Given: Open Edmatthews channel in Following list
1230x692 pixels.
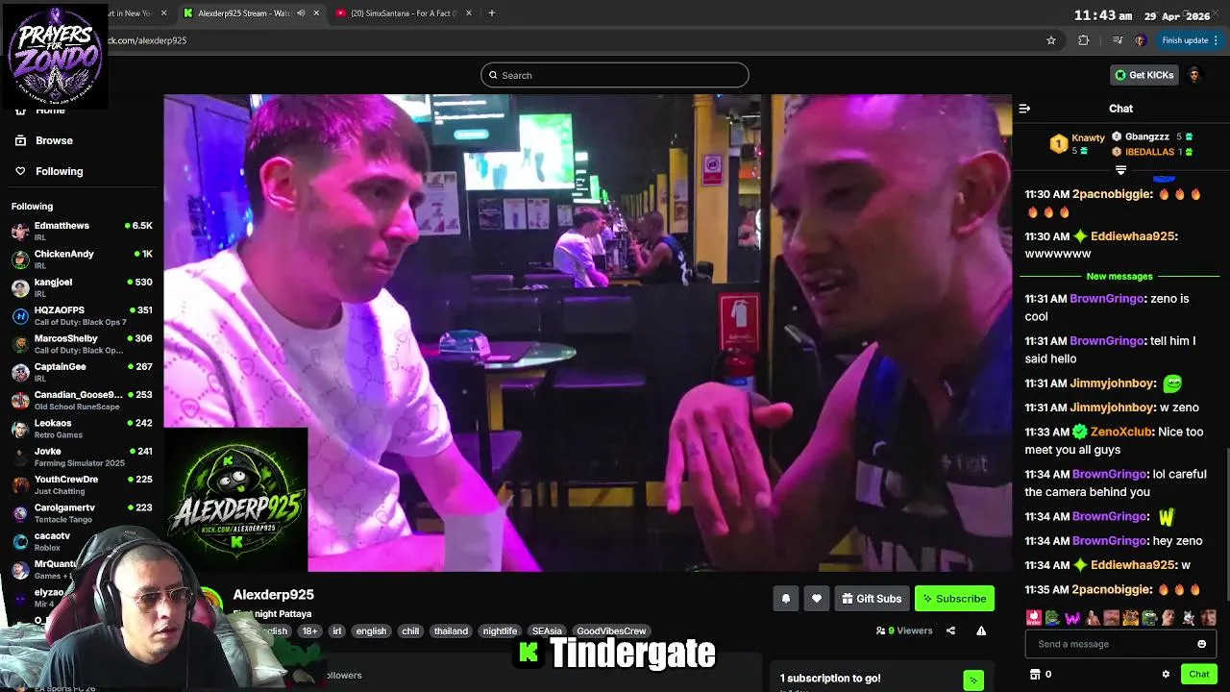Looking at the screenshot, I should point(82,231).
